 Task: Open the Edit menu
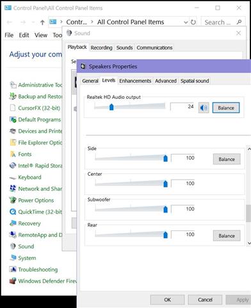tap(24, 35)
